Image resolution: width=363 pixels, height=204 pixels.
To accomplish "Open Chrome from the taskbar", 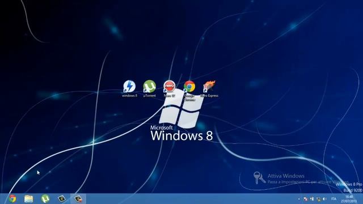I will pyautogui.click(x=12, y=199).
